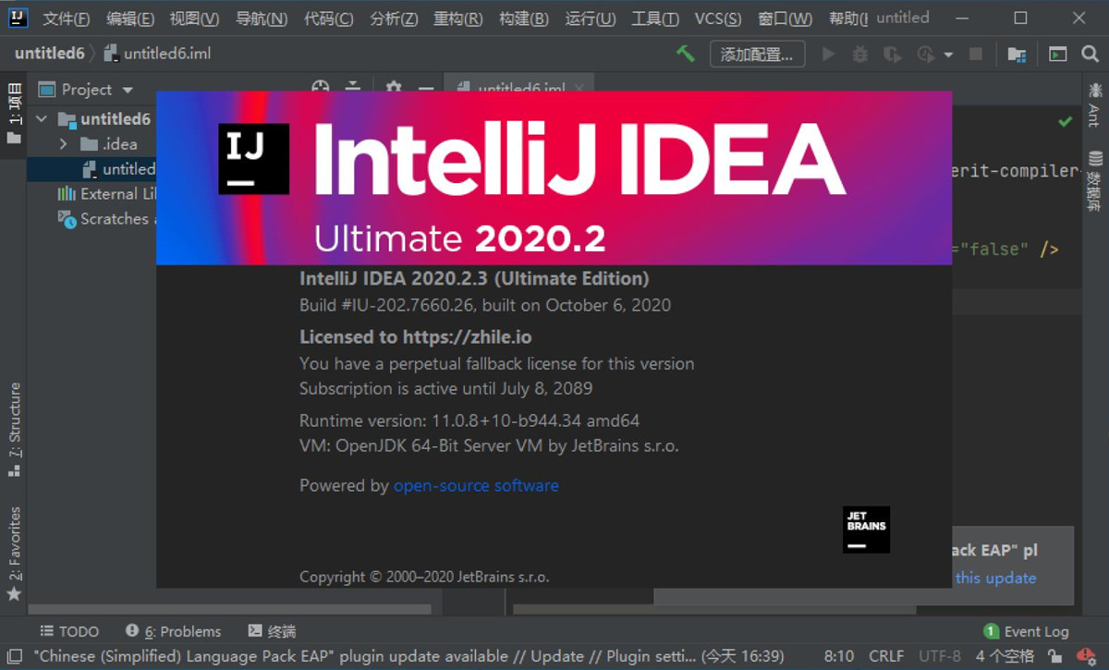1109x670 pixels.
Task: Open the 窗口(W) menu
Action: tap(785, 18)
